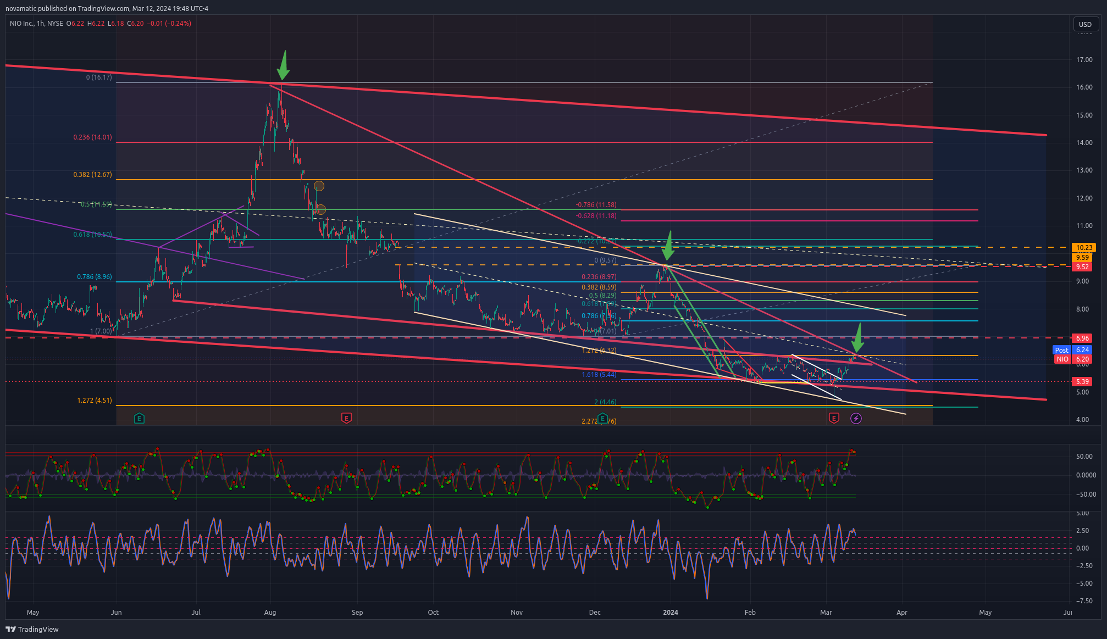
Task: Click the orange 10.23 price label
Action: pyautogui.click(x=1083, y=248)
